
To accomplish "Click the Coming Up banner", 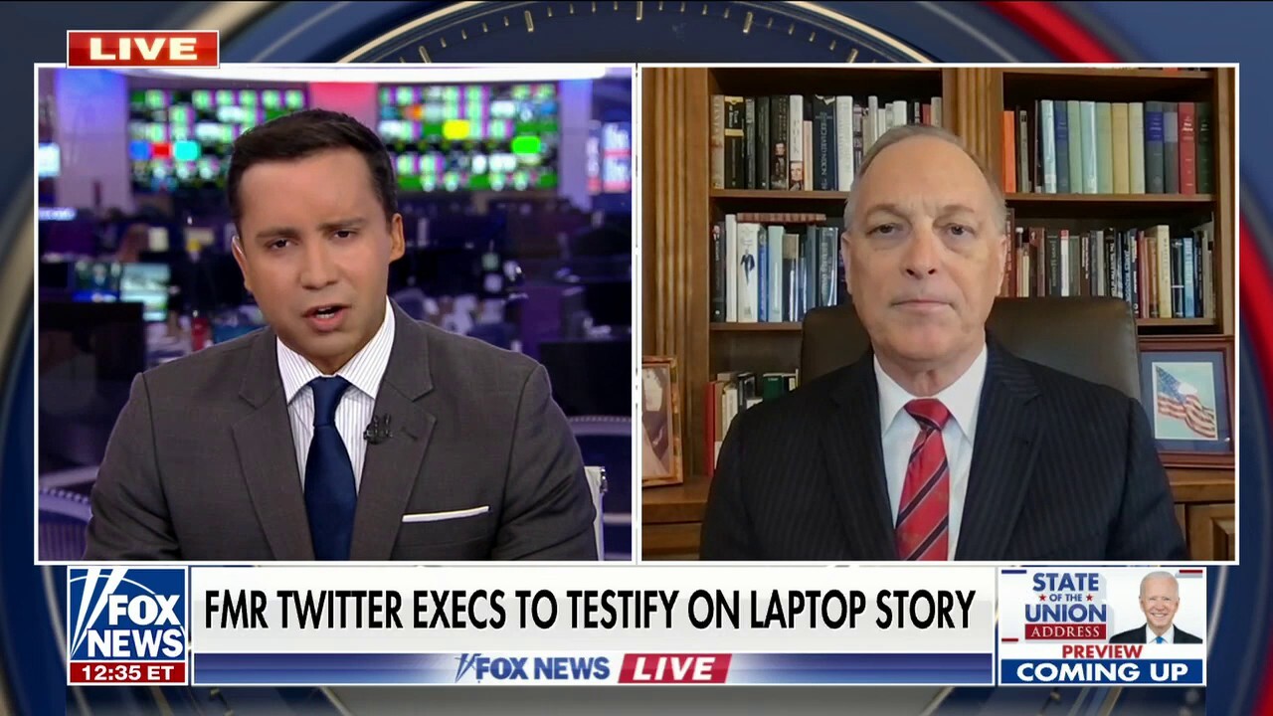I will [x=1102, y=672].
